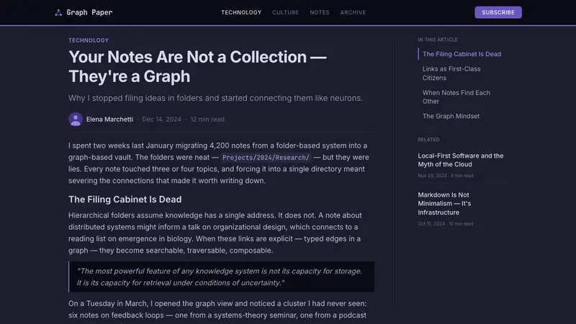Click author name Elena Marchetti

click(109, 120)
